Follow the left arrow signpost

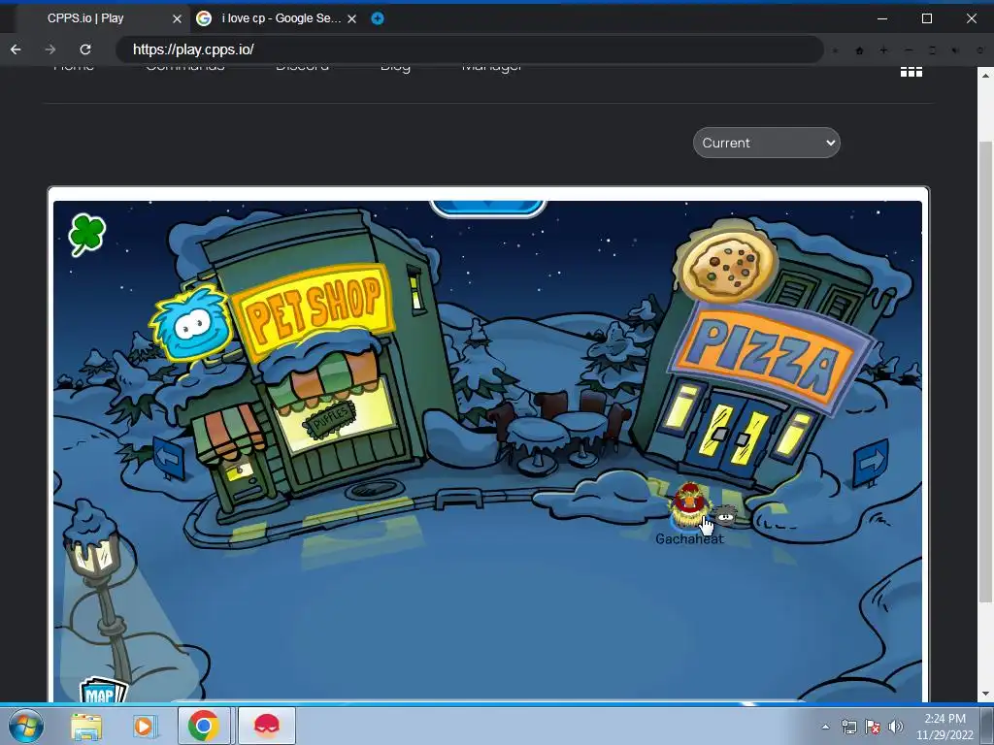click(169, 457)
